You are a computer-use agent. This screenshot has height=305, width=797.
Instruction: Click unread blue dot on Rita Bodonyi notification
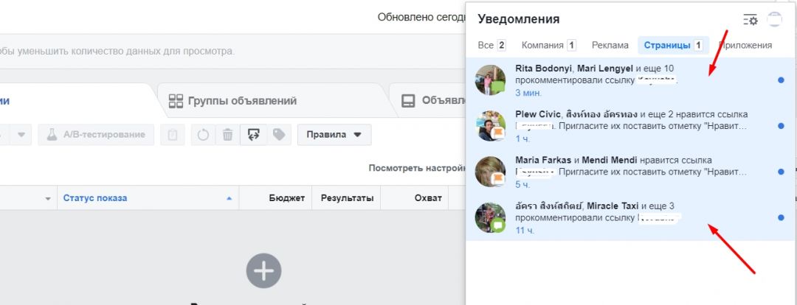(781, 80)
